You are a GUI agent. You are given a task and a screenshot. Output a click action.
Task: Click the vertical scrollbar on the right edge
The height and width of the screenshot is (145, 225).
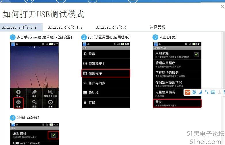(224, 64)
